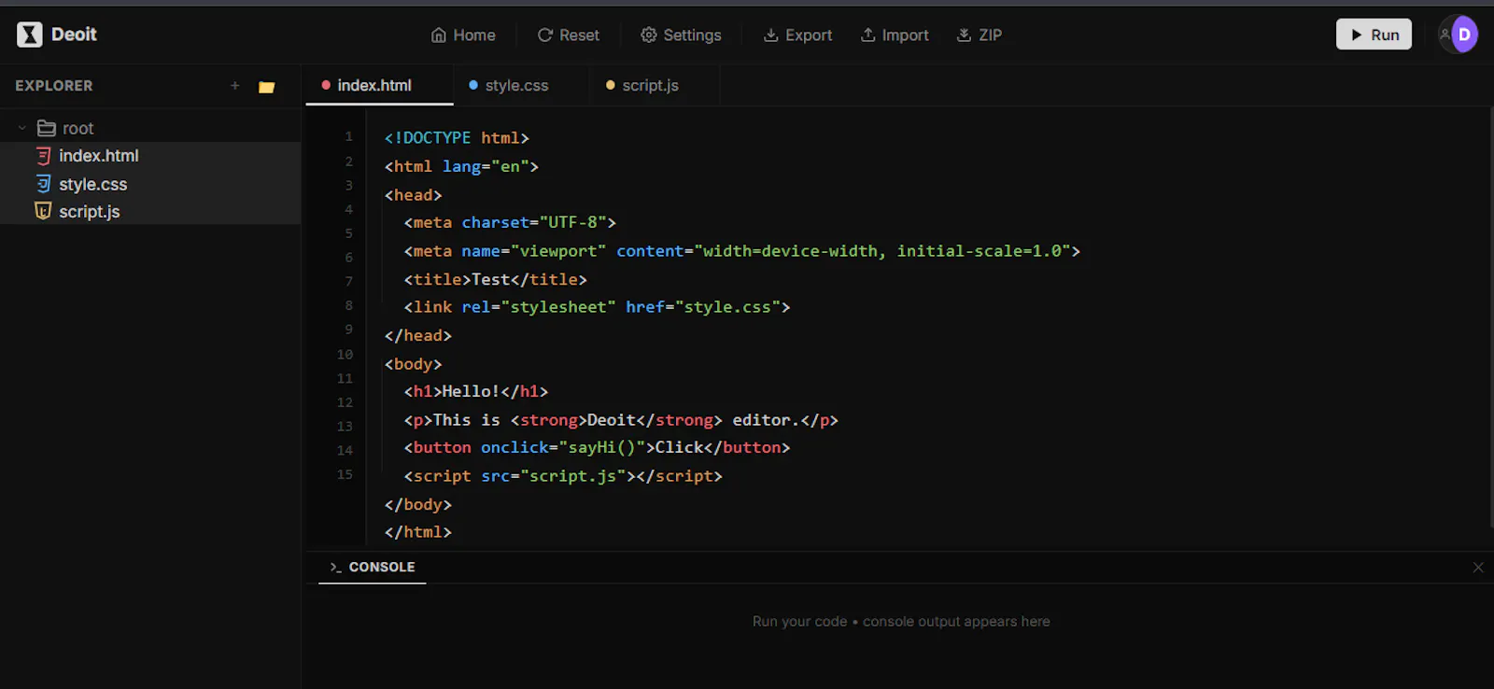
Task: Click the DOCTYPE html line in editor
Action: (x=457, y=137)
